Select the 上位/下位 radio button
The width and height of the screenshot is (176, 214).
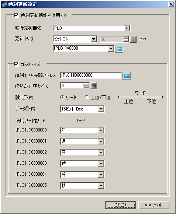coord(87,97)
